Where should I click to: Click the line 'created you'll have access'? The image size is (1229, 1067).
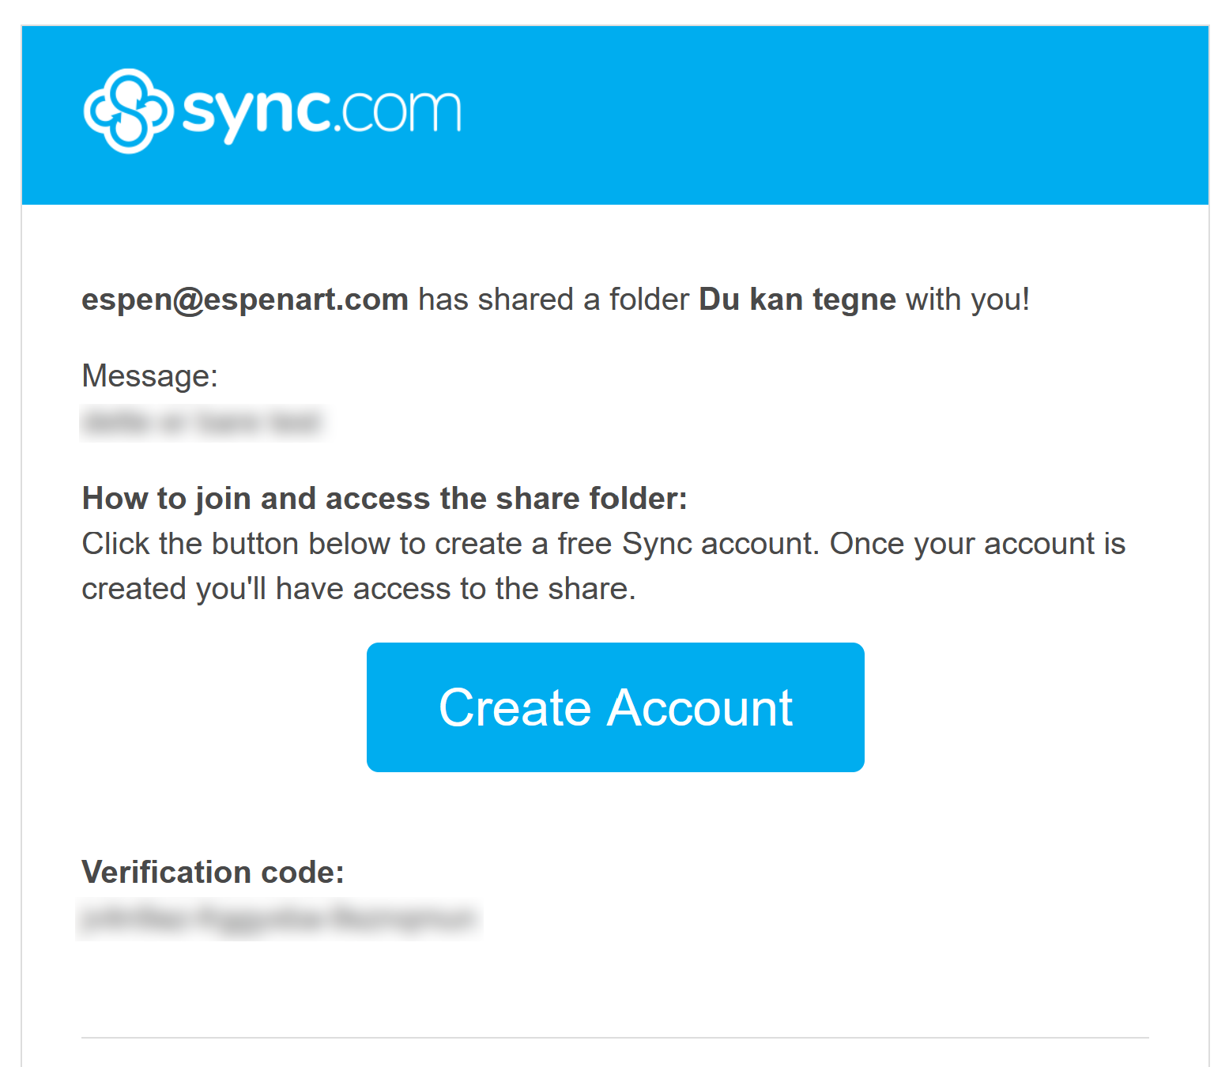pos(359,589)
